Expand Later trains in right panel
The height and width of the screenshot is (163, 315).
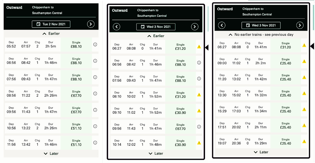tap(261, 152)
